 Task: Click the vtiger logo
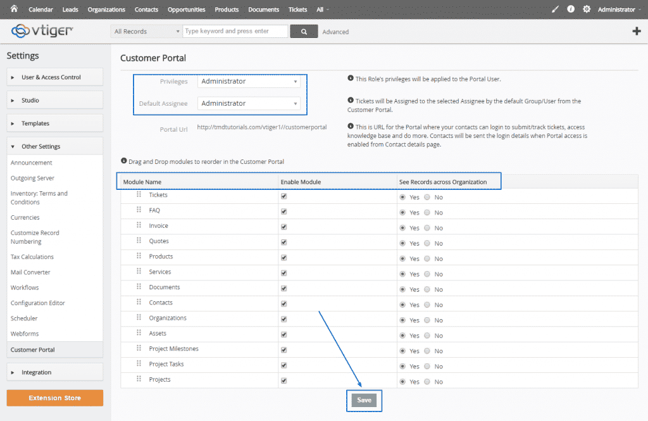point(40,30)
